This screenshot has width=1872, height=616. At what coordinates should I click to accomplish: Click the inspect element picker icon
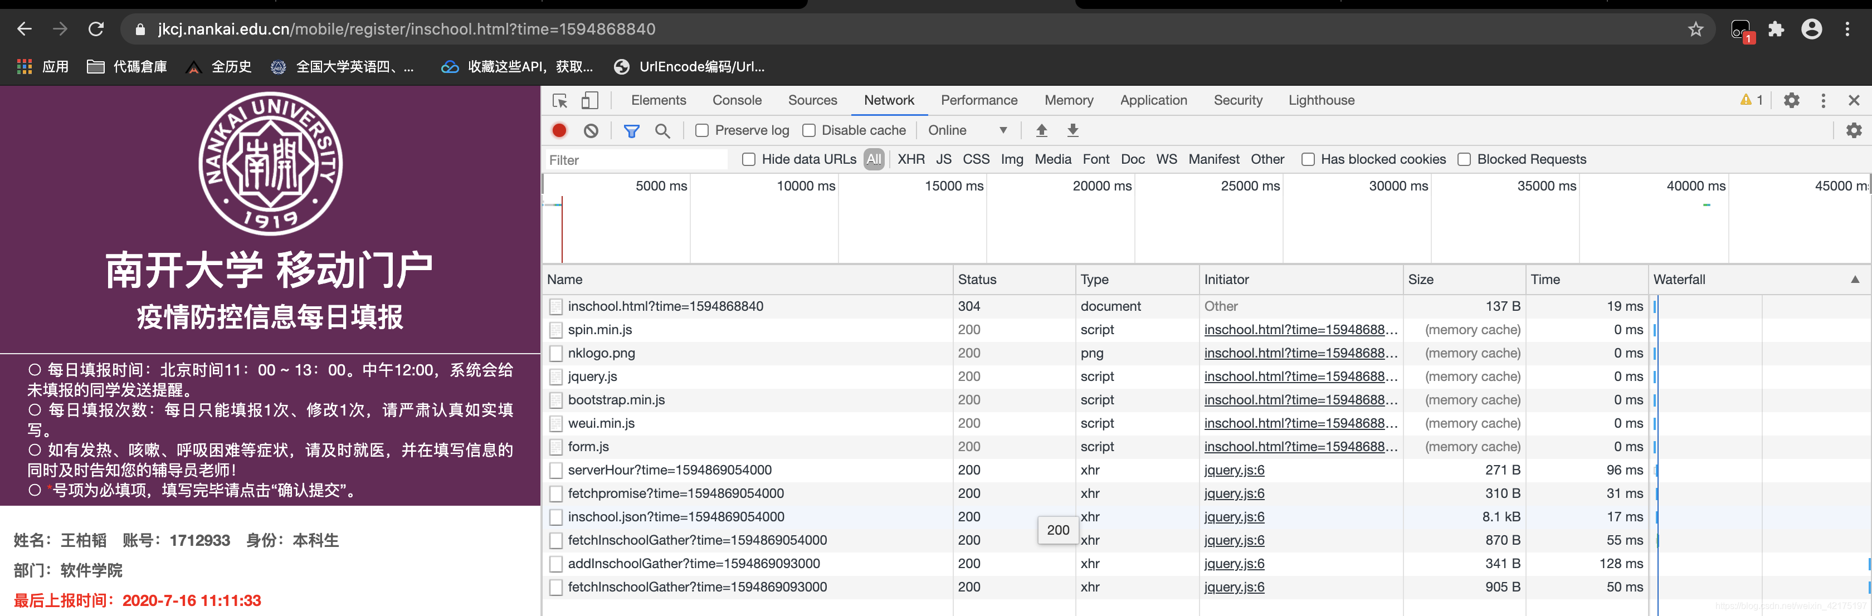(559, 100)
